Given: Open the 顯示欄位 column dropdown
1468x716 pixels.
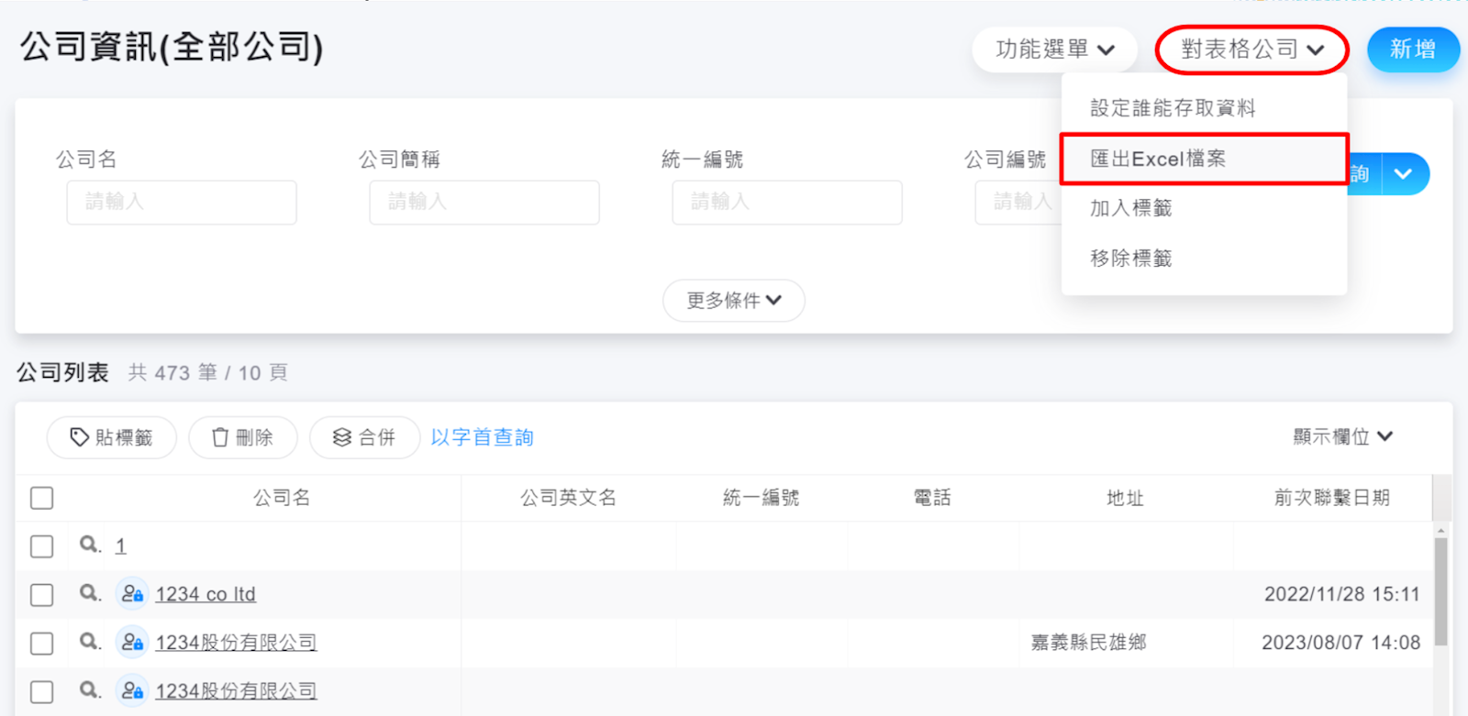Looking at the screenshot, I should pyautogui.click(x=1342, y=436).
